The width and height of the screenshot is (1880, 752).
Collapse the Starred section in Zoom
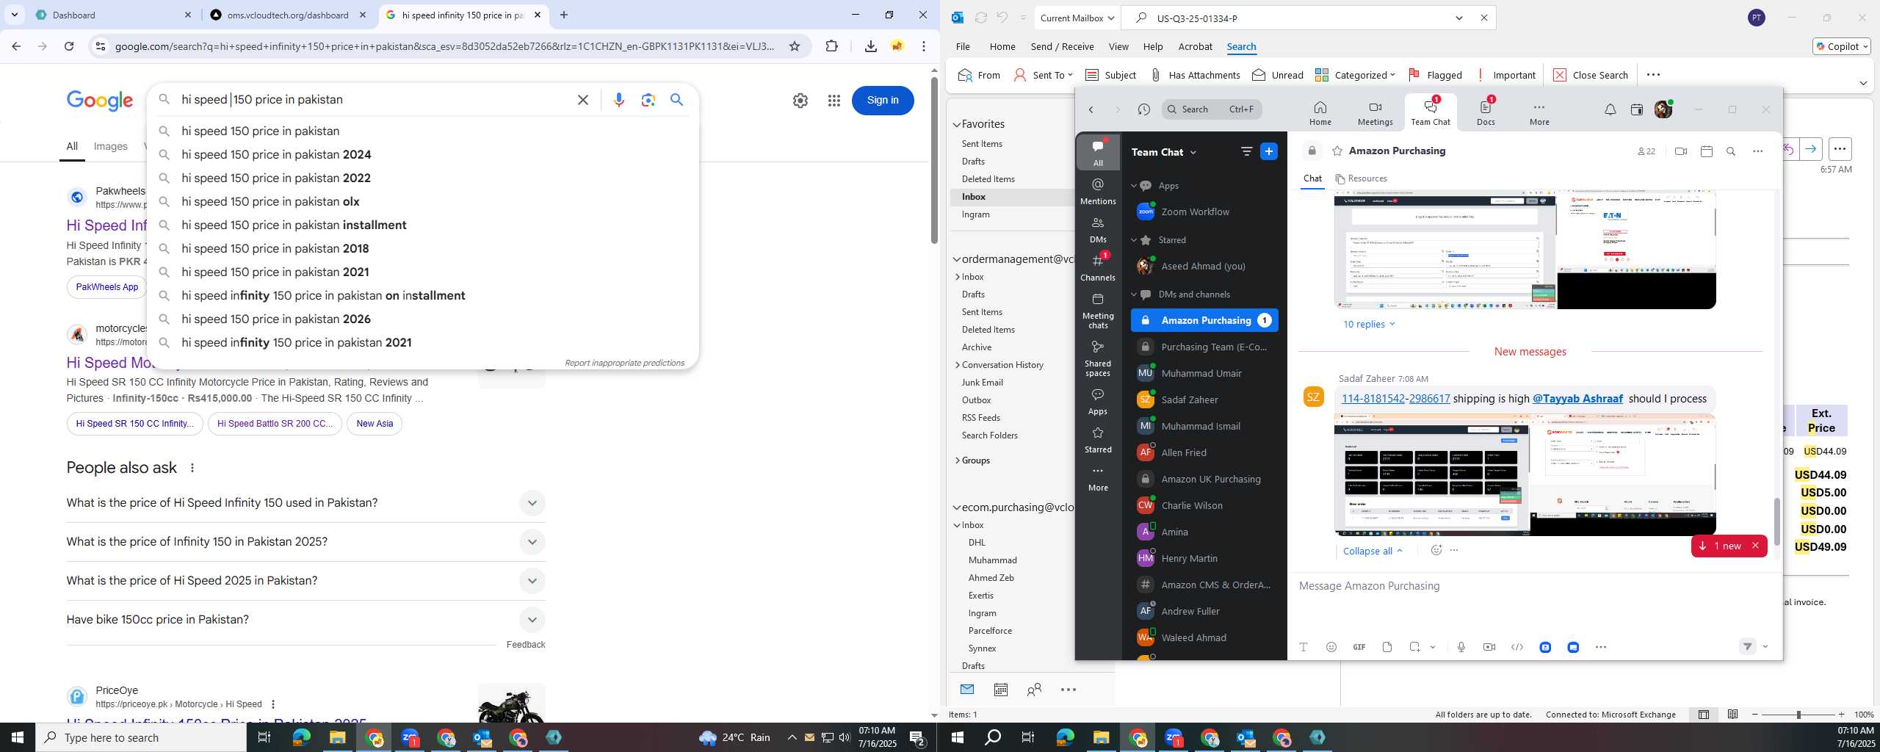click(1134, 240)
